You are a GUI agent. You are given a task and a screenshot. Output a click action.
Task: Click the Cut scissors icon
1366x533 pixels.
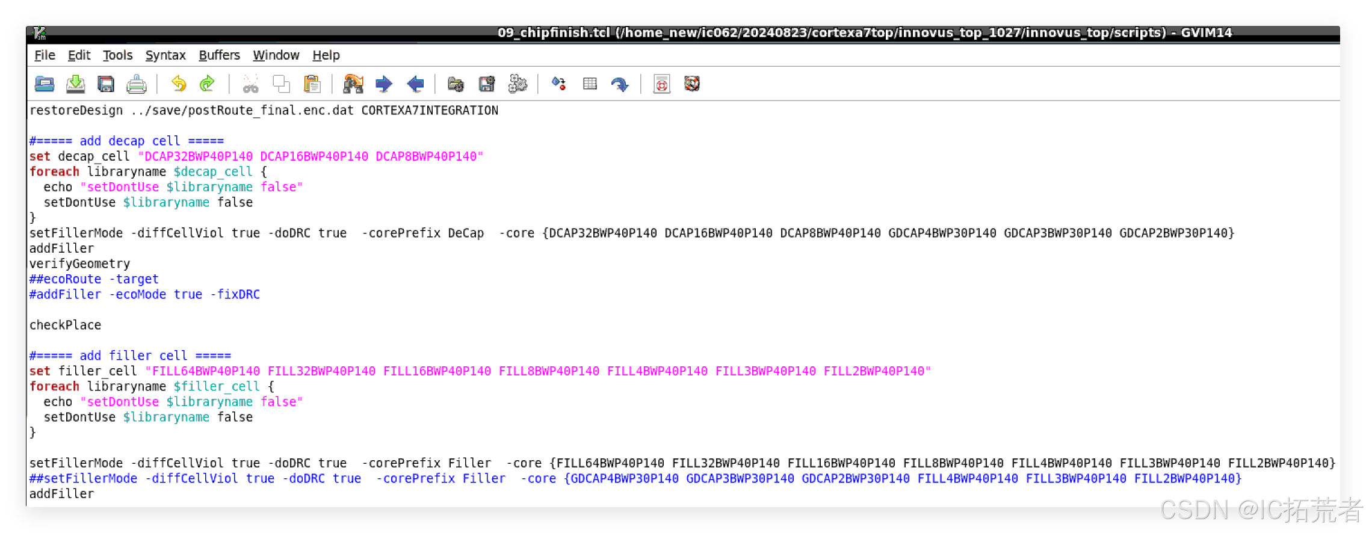[x=250, y=84]
